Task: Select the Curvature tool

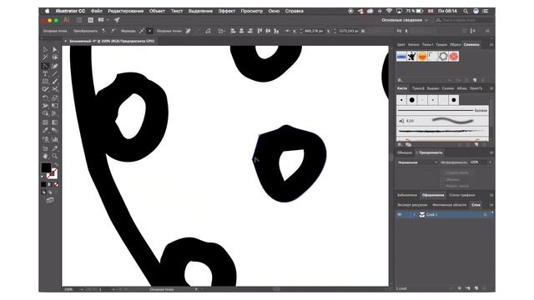Action: click(54, 66)
